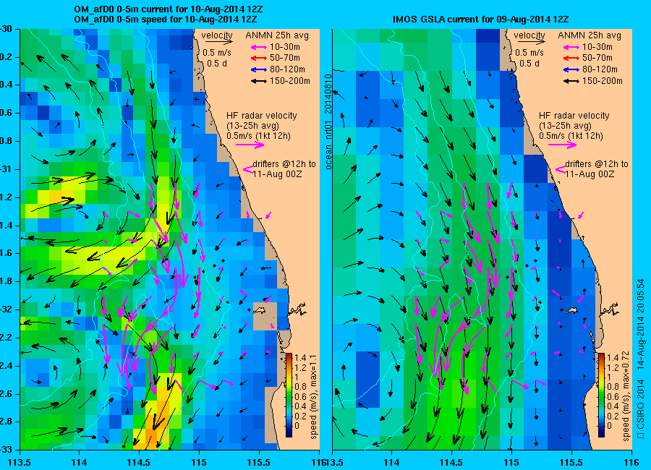This screenshot has height=470, width=651.
Task: Click the 'speed (m/s), max=0.72' color bar label
Action: click(x=626, y=396)
